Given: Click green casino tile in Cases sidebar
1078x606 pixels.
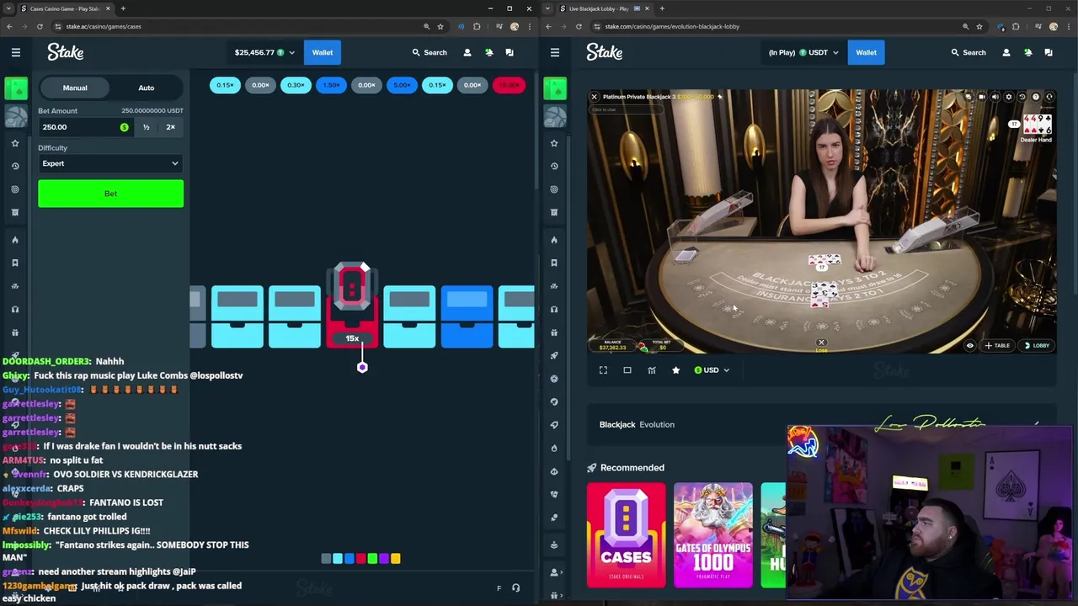Looking at the screenshot, I should pos(16,88).
